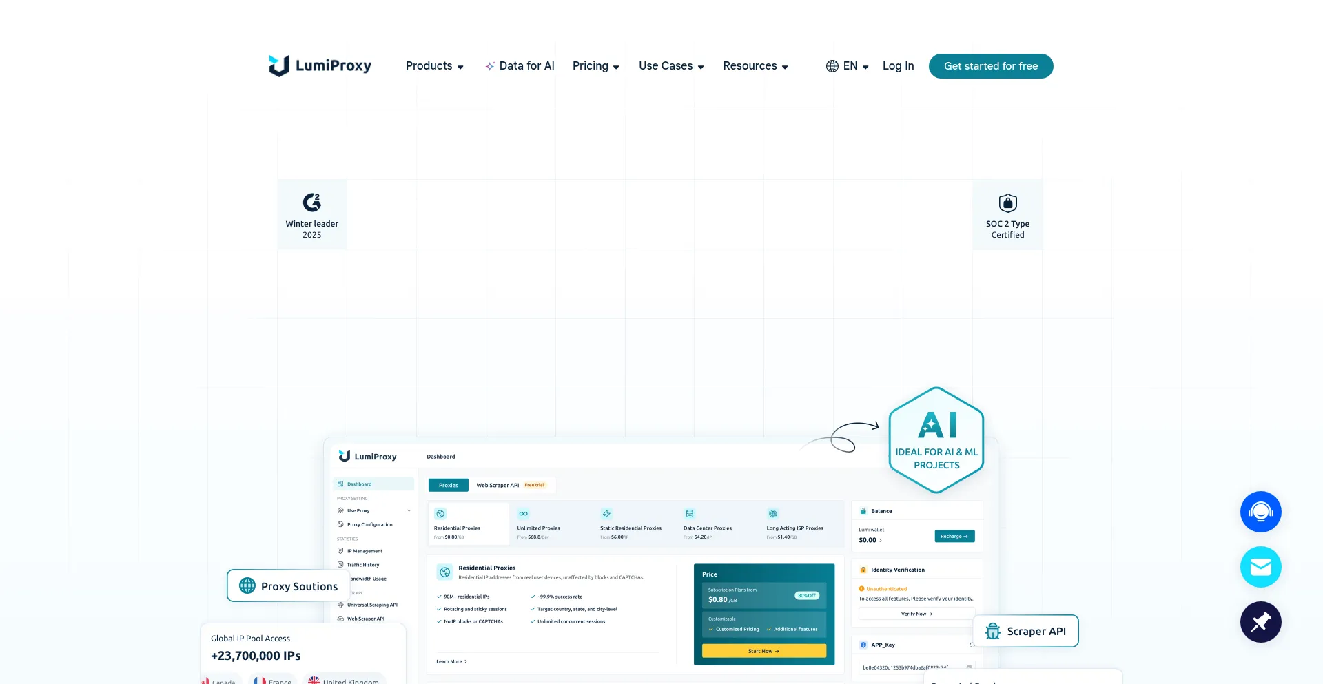This screenshot has width=1323, height=684.
Task: Click the large Residential Proxies section icon
Action: [445, 572]
